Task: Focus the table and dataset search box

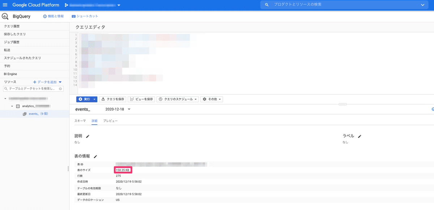Action: (33, 89)
